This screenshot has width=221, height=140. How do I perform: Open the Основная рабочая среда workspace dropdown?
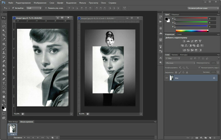pos(203,8)
